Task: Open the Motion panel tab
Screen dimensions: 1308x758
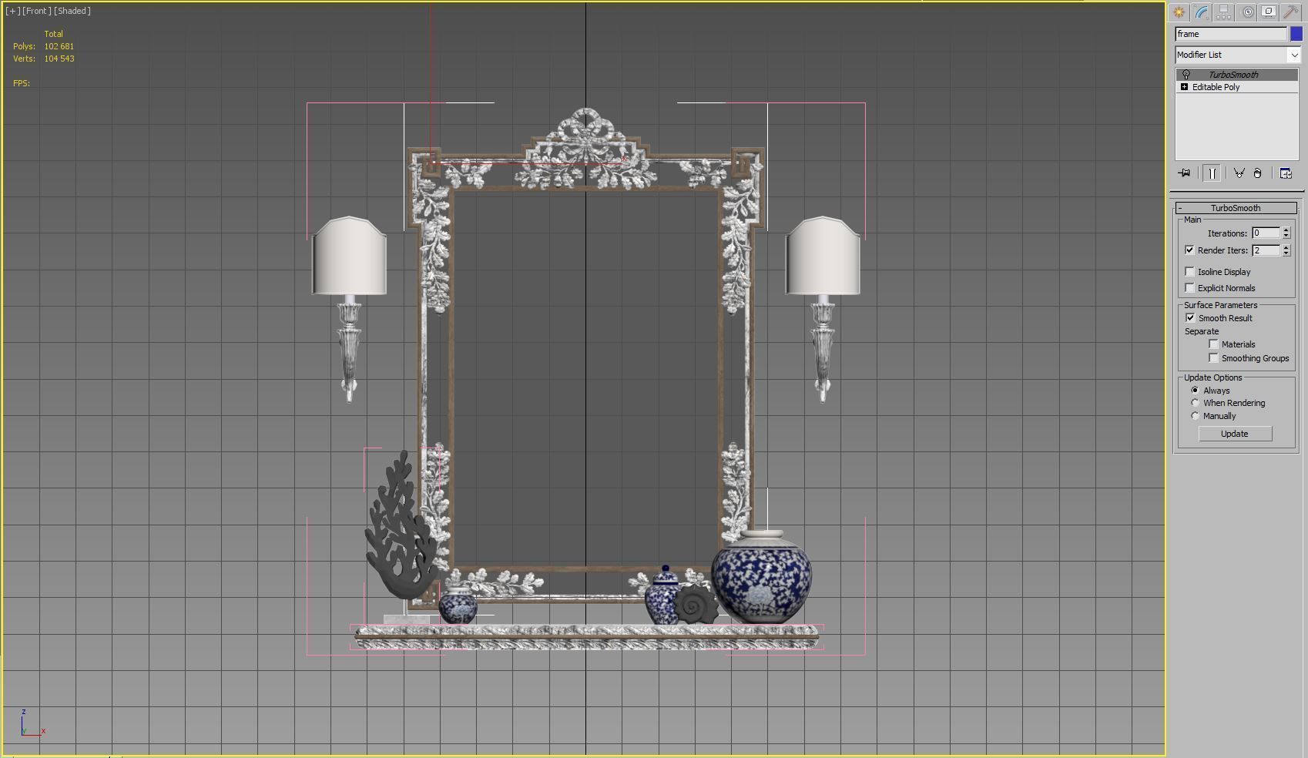Action: pyautogui.click(x=1247, y=12)
